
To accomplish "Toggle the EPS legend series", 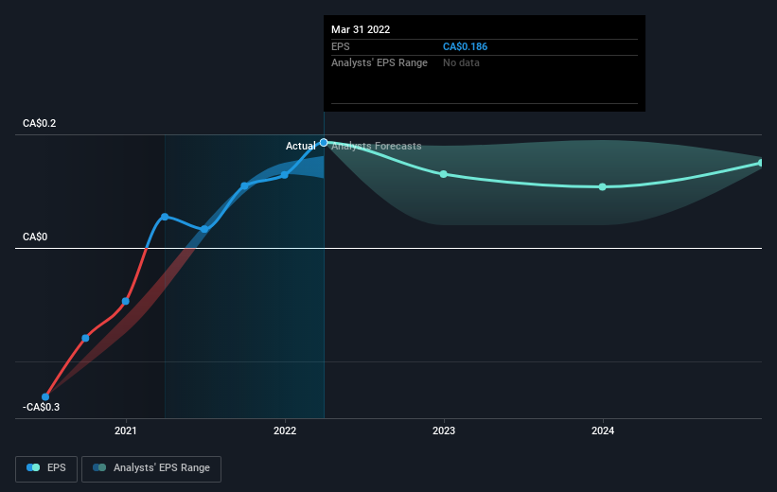I will (x=46, y=468).
